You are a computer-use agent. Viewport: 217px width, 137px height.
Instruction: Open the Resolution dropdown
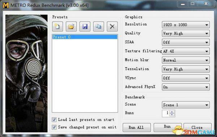[186, 25]
